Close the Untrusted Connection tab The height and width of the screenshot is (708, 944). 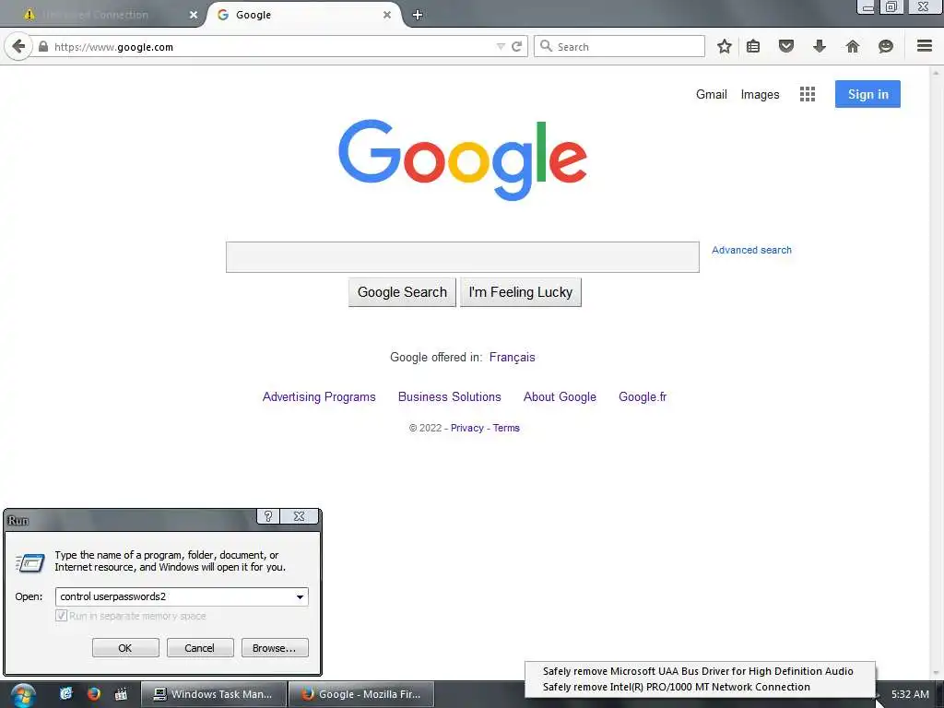coord(194,15)
